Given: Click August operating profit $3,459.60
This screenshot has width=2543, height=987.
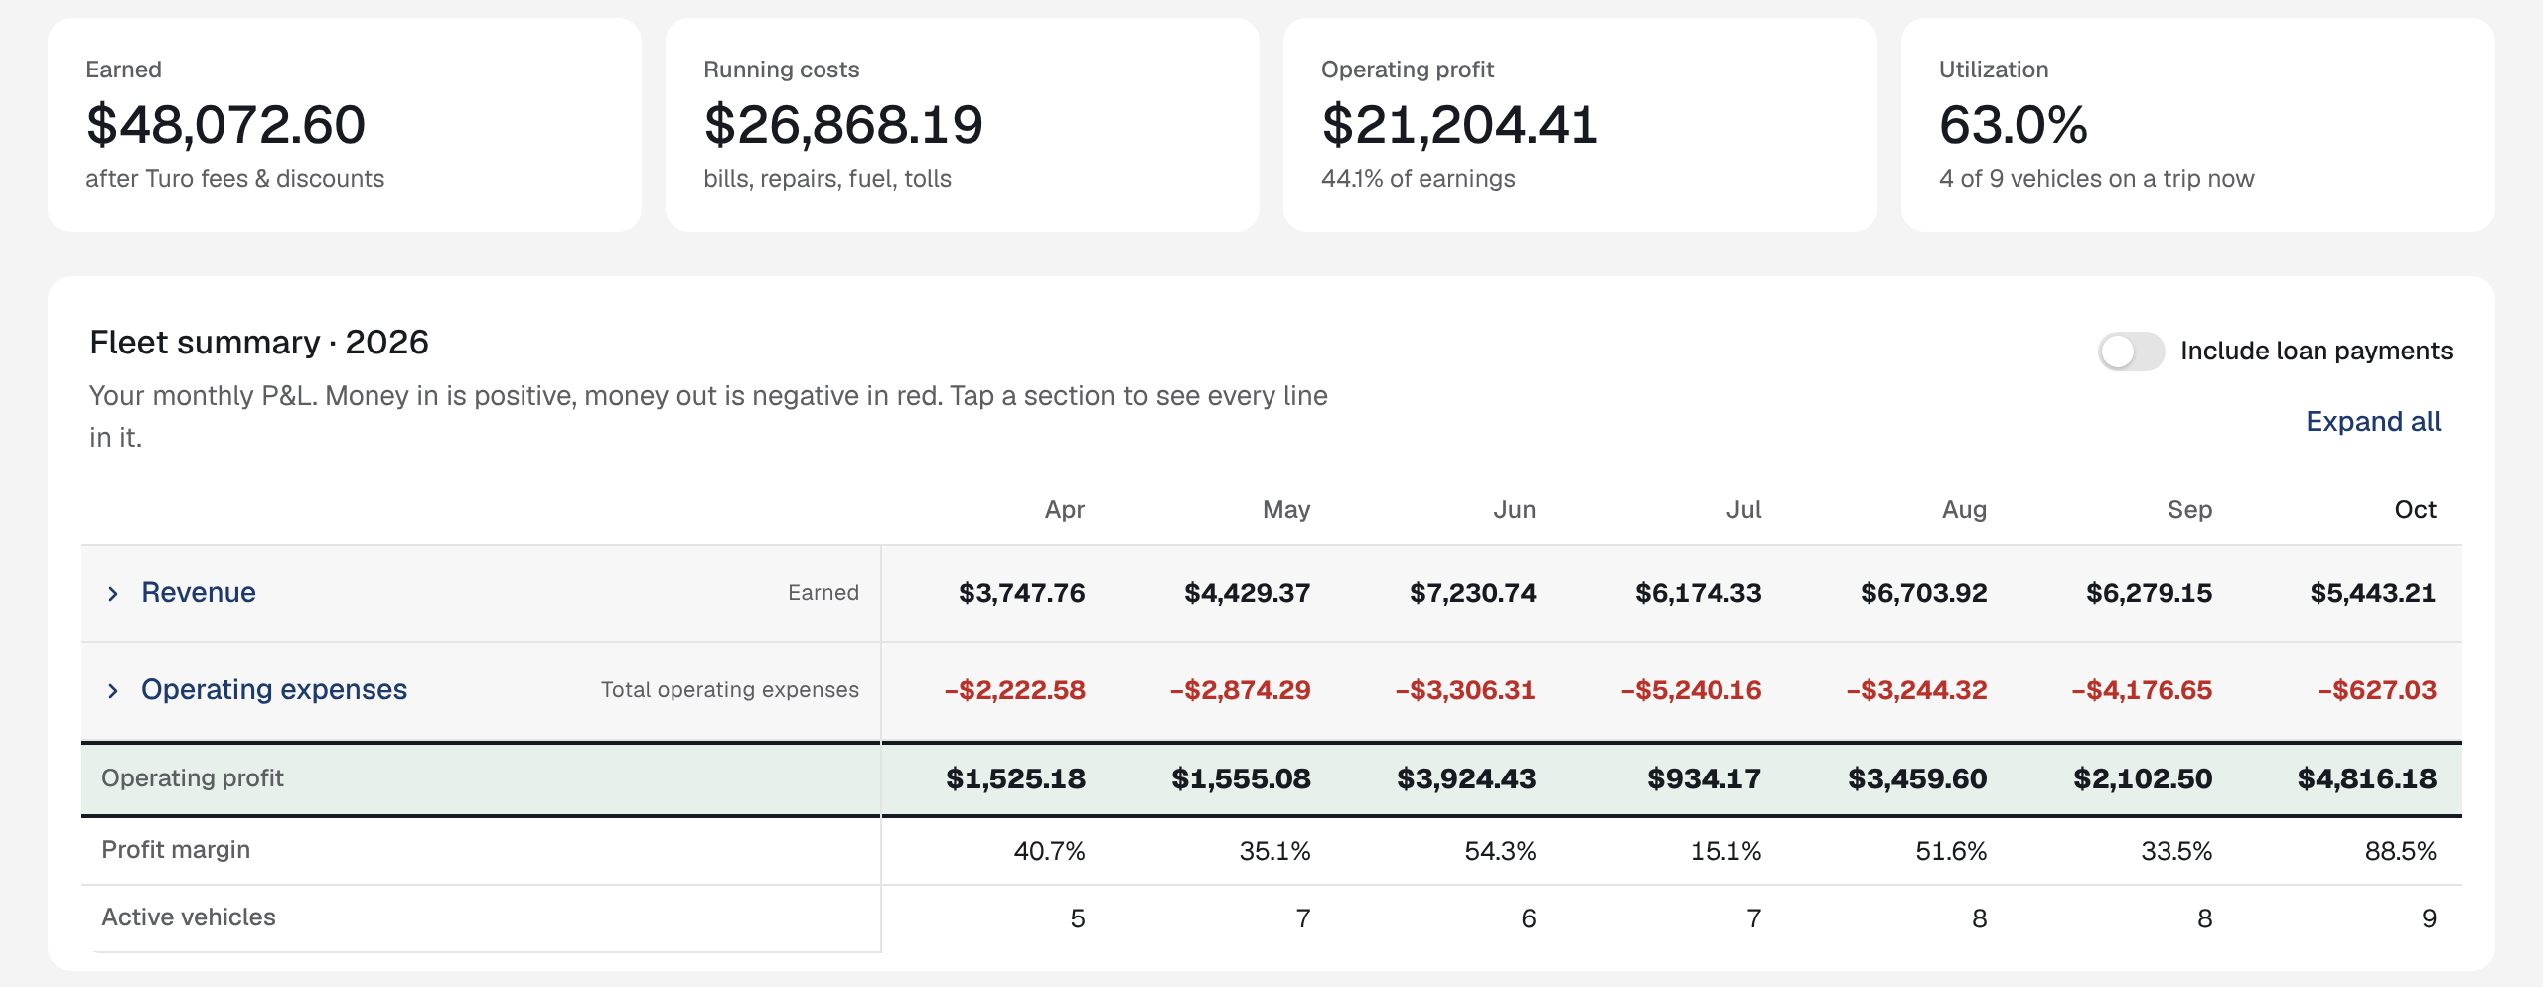Looking at the screenshot, I should (x=1917, y=778).
